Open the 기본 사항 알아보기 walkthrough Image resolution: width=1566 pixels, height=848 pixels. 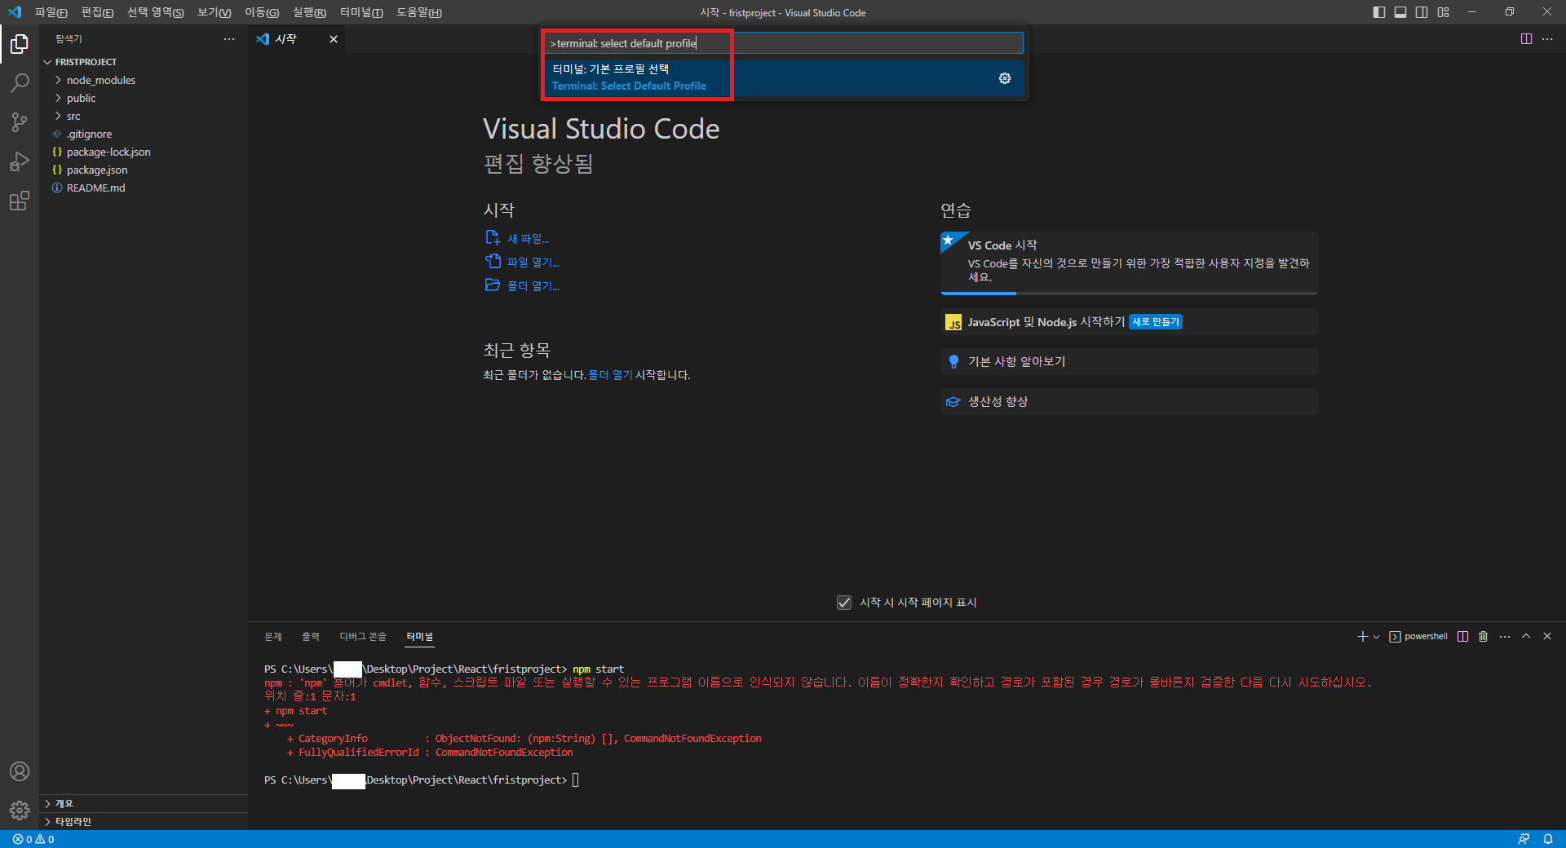pos(1129,361)
